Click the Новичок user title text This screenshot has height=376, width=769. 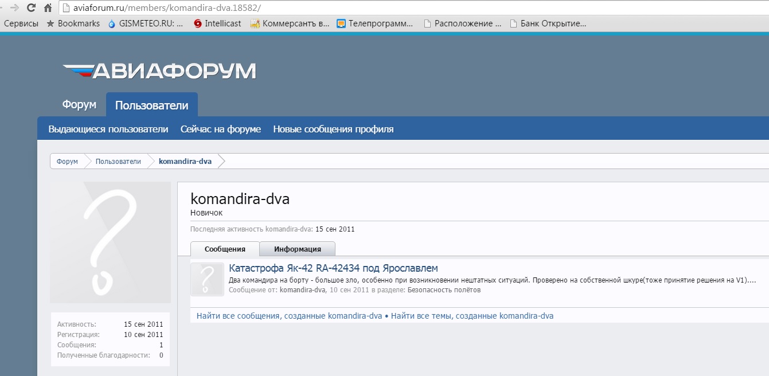coord(206,213)
